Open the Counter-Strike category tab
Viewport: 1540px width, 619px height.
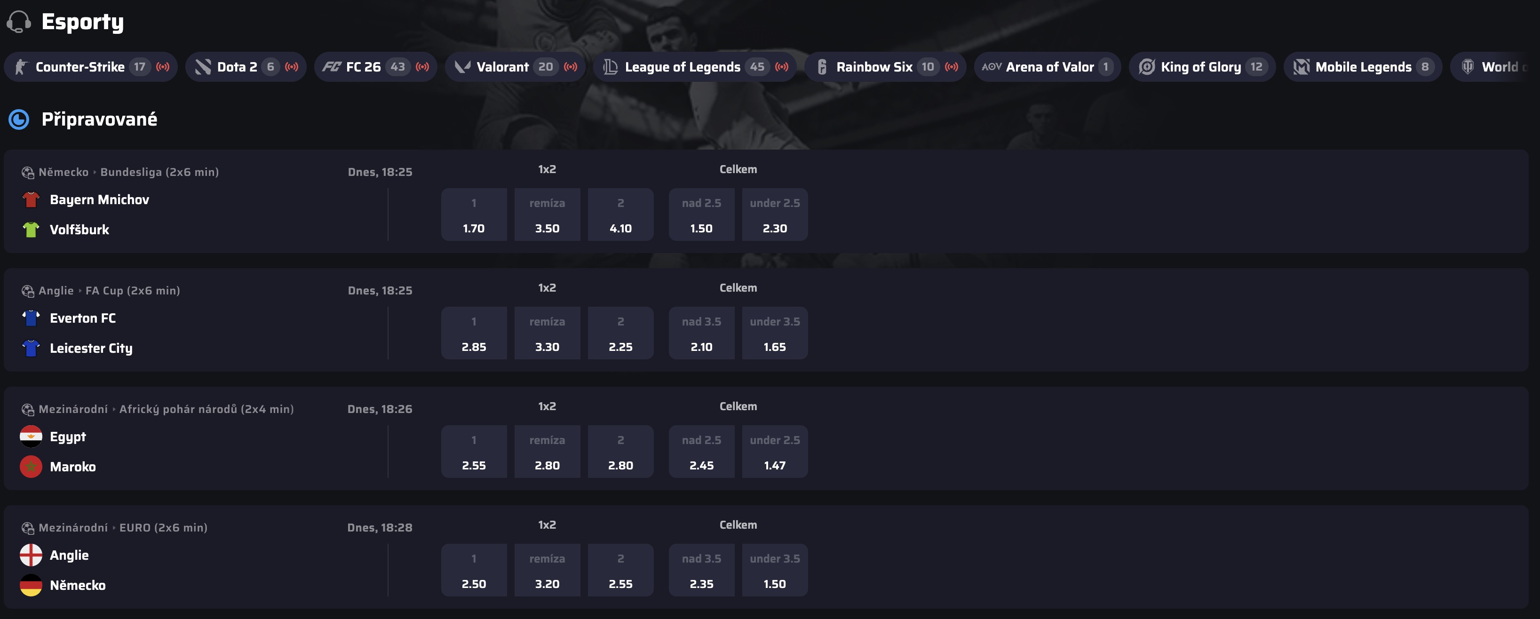(x=91, y=67)
